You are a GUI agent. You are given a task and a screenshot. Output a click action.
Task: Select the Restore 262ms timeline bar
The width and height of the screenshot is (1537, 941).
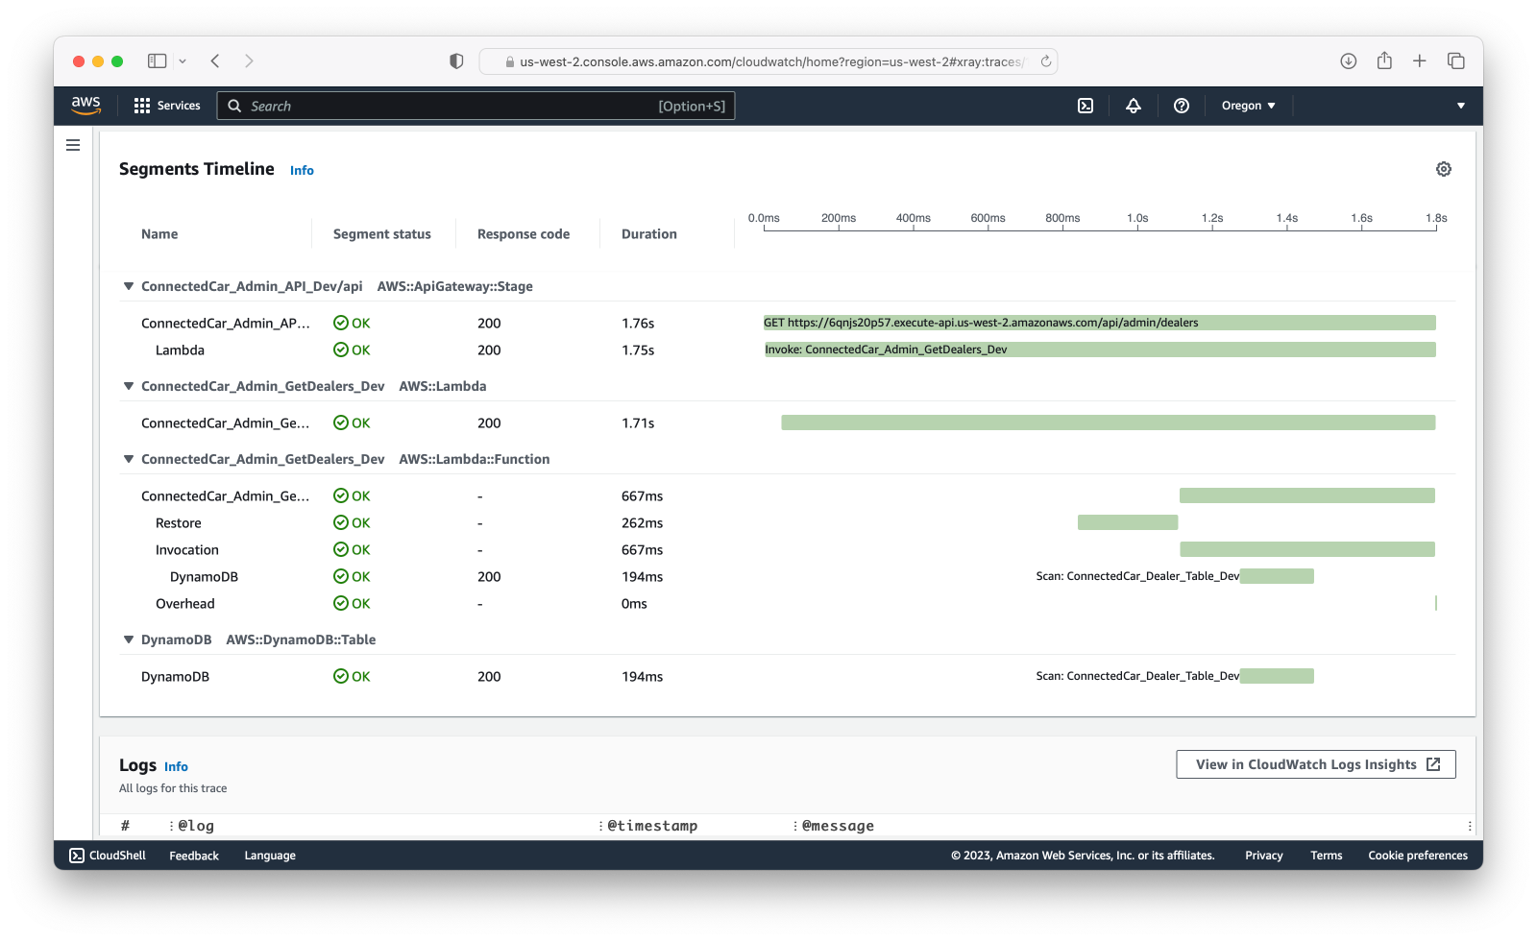click(1128, 522)
